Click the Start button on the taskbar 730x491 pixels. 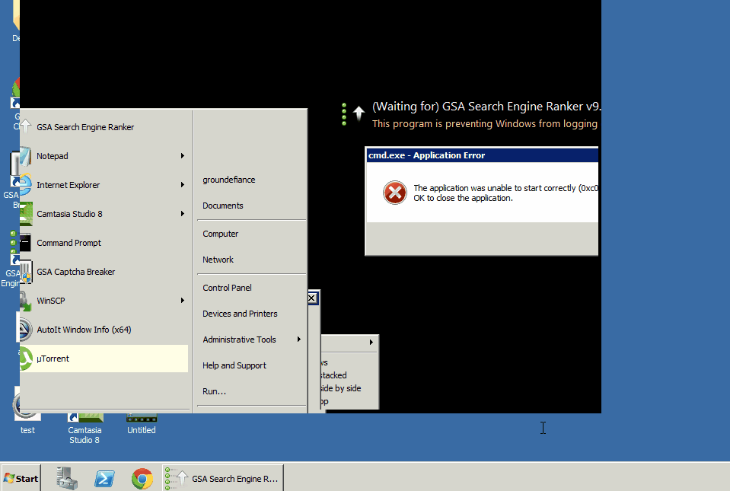pos(21,478)
